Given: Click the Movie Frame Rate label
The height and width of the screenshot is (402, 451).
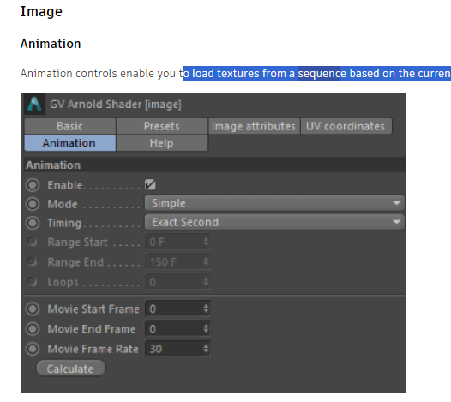Looking at the screenshot, I should click(x=93, y=349).
